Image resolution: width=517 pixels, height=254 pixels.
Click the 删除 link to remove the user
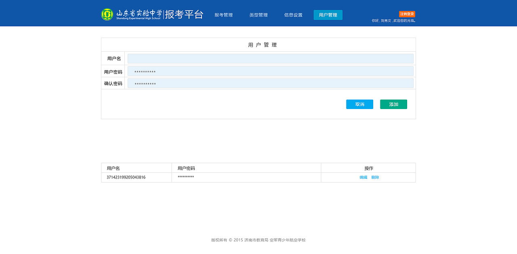[375, 177]
